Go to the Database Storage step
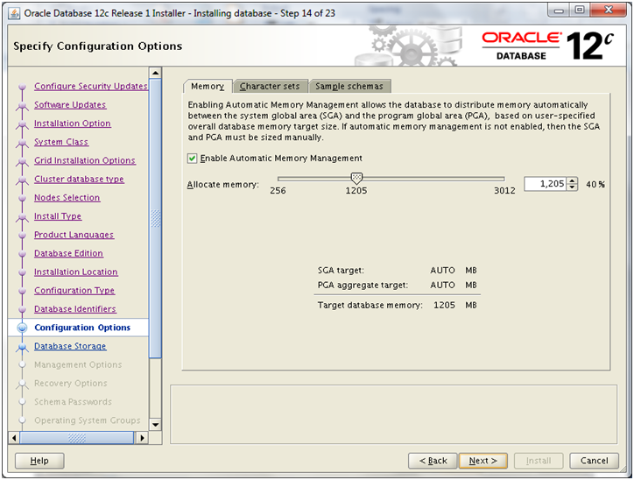 [70, 347]
